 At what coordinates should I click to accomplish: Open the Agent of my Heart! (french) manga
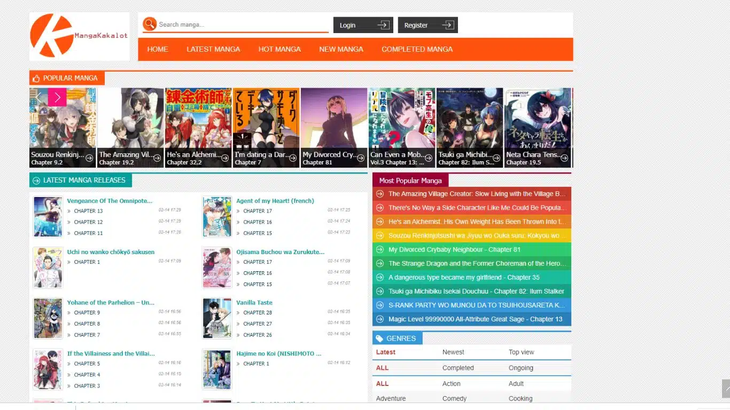[275, 200]
